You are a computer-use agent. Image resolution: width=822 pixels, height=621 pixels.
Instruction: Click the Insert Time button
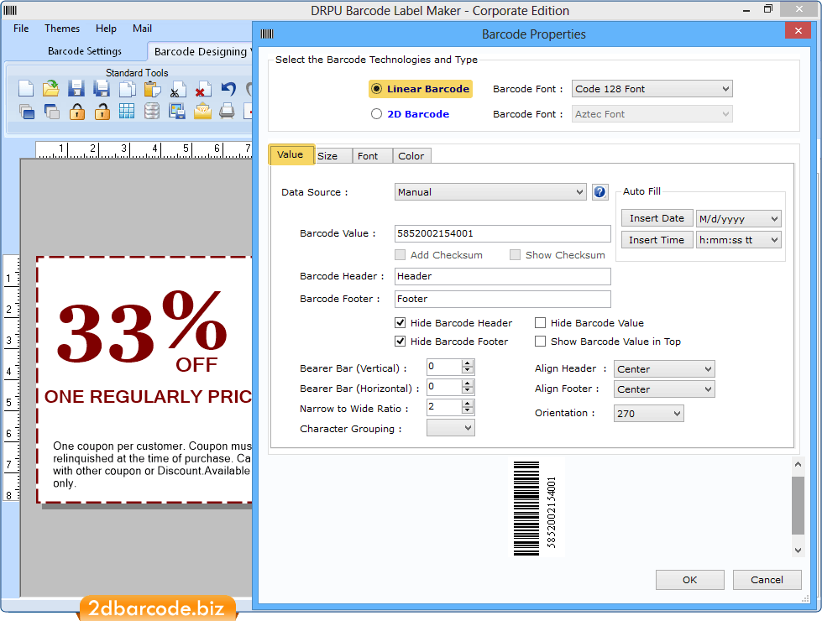click(657, 240)
